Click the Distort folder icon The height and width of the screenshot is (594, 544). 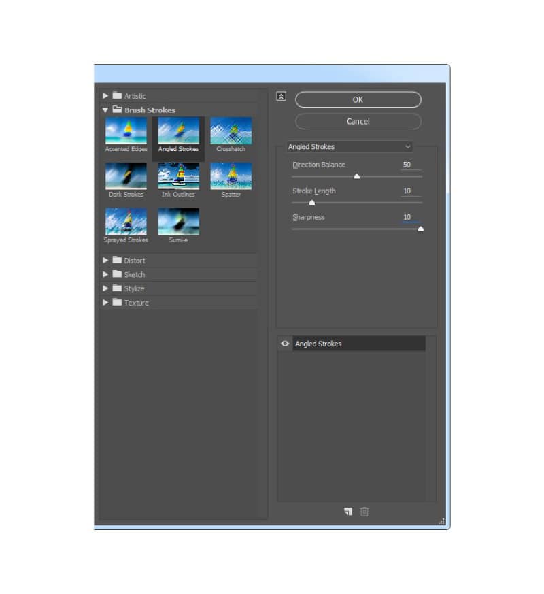[x=117, y=260]
